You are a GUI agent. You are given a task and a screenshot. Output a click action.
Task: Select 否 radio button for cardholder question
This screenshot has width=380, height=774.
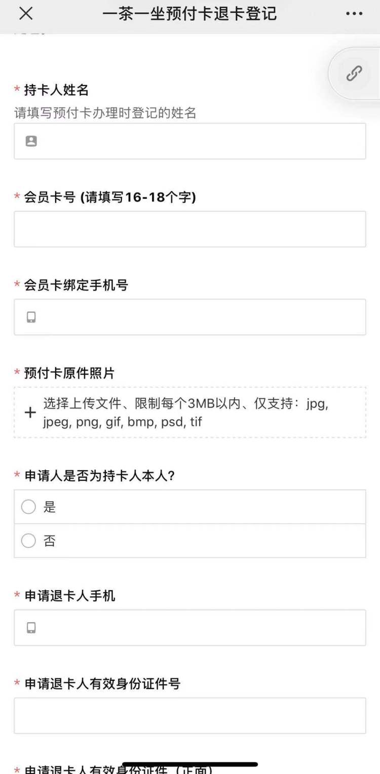[x=29, y=541]
